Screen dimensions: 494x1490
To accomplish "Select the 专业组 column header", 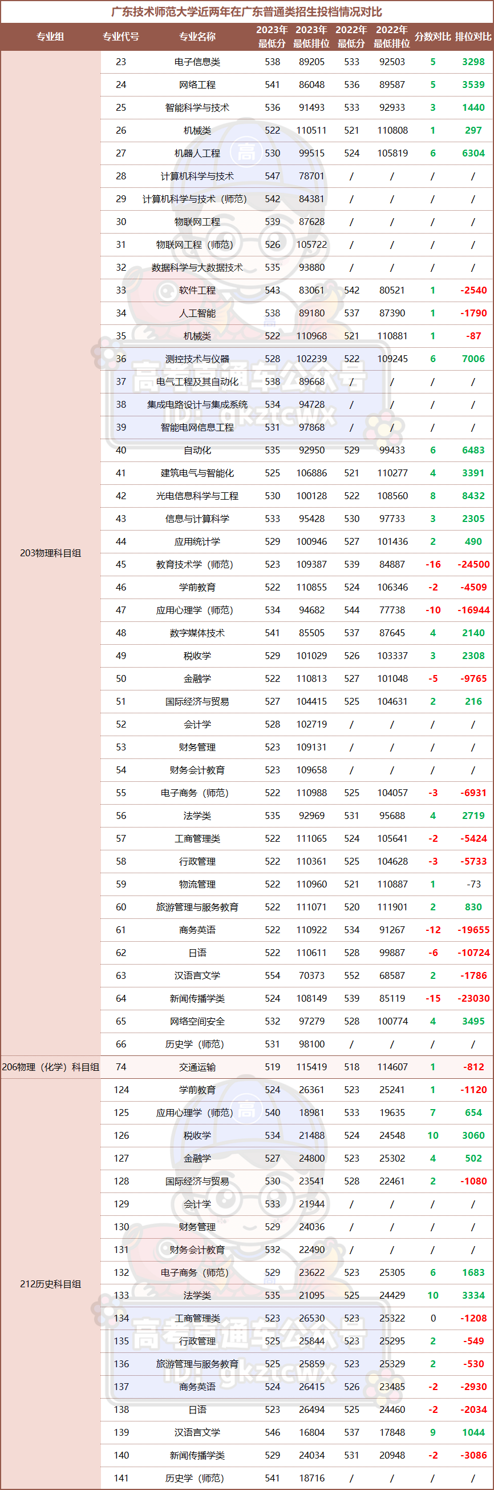I will coord(50,37).
